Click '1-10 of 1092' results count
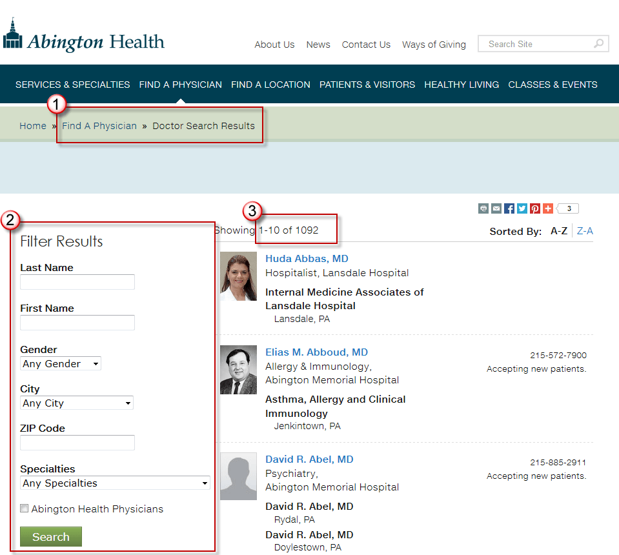 (x=289, y=230)
